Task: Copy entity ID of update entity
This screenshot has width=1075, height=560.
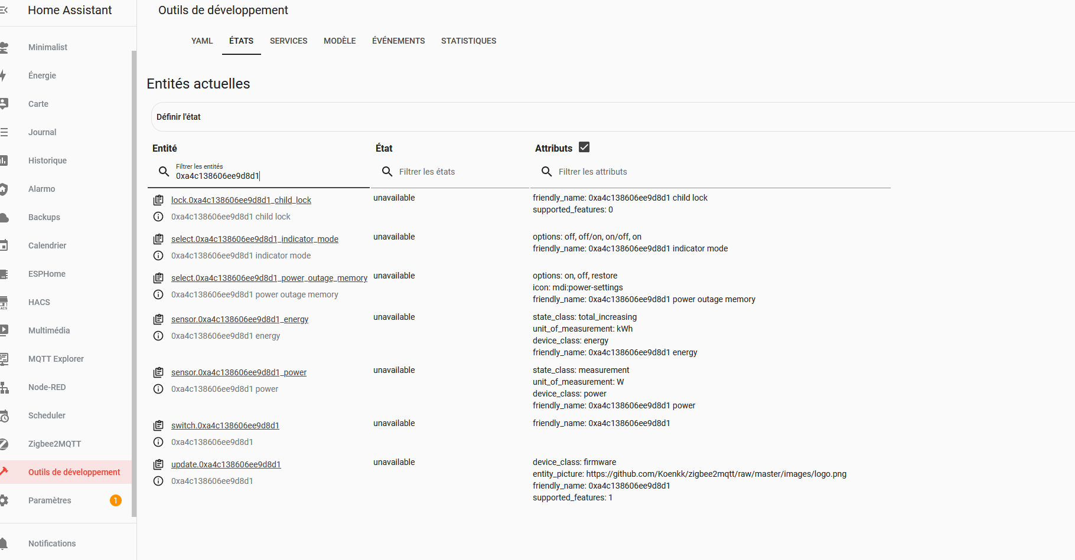Action: (x=158, y=464)
